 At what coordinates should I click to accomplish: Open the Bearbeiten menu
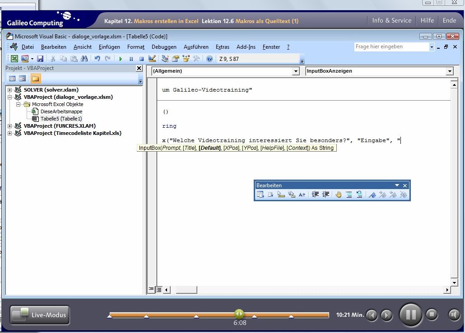coord(53,47)
